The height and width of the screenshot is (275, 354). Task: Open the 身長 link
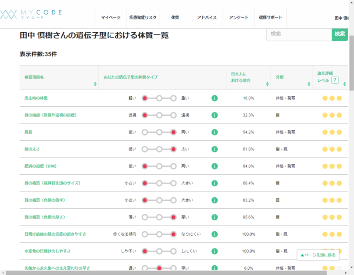point(28,132)
